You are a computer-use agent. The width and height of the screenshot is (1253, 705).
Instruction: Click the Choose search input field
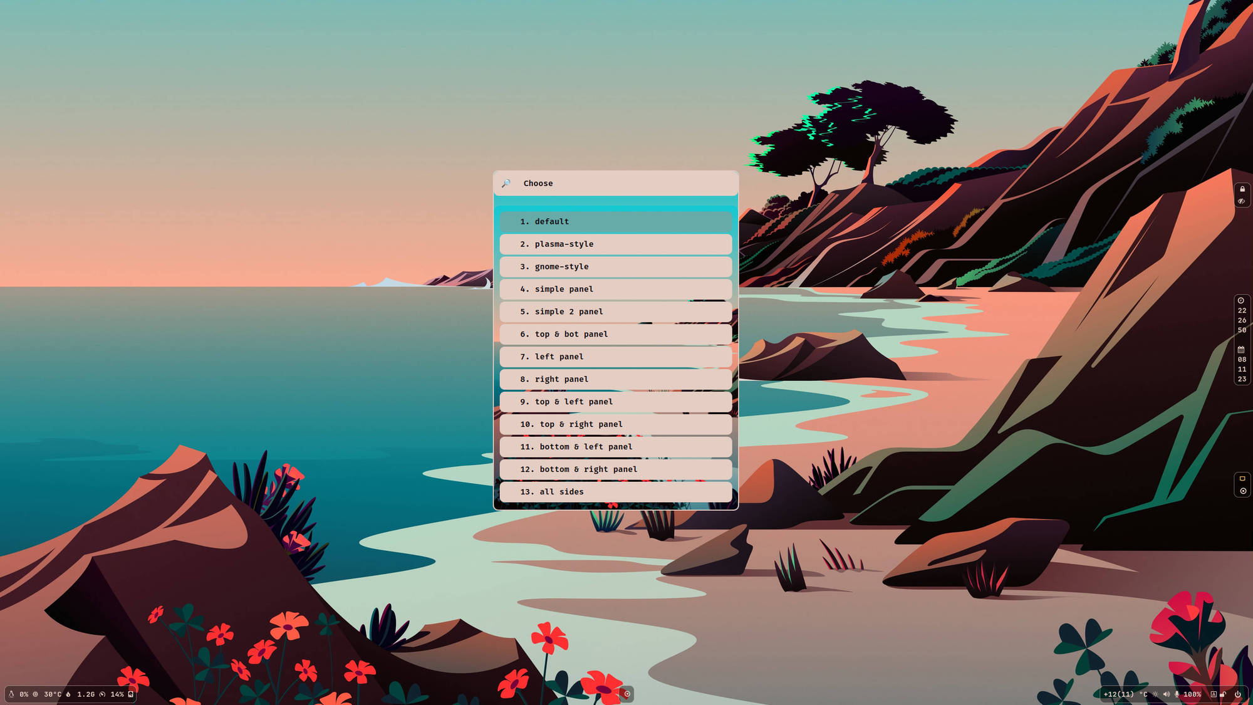626,184
